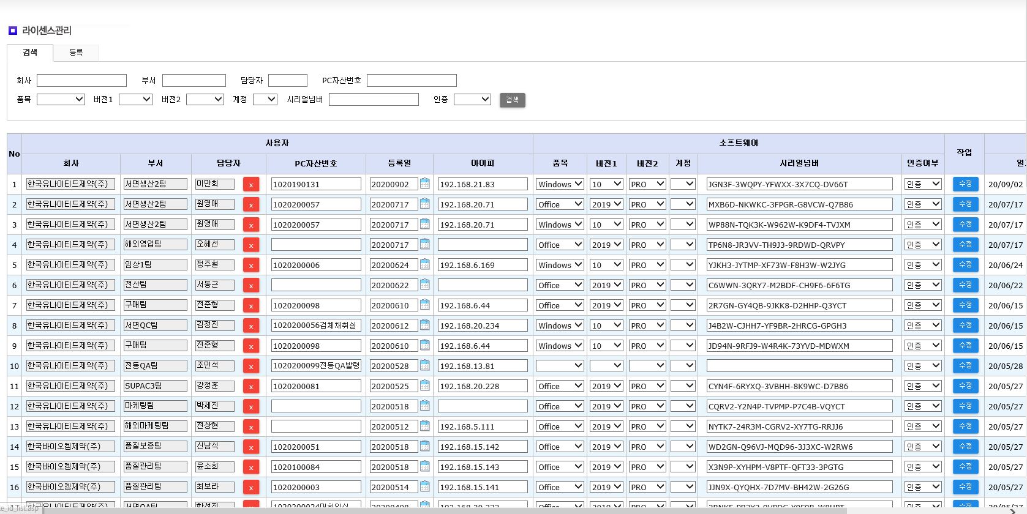Image resolution: width=1027 pixels, height=514 pixels.
Task: Open the calendar beside date 20200612
Action: [x=424, y=325]
